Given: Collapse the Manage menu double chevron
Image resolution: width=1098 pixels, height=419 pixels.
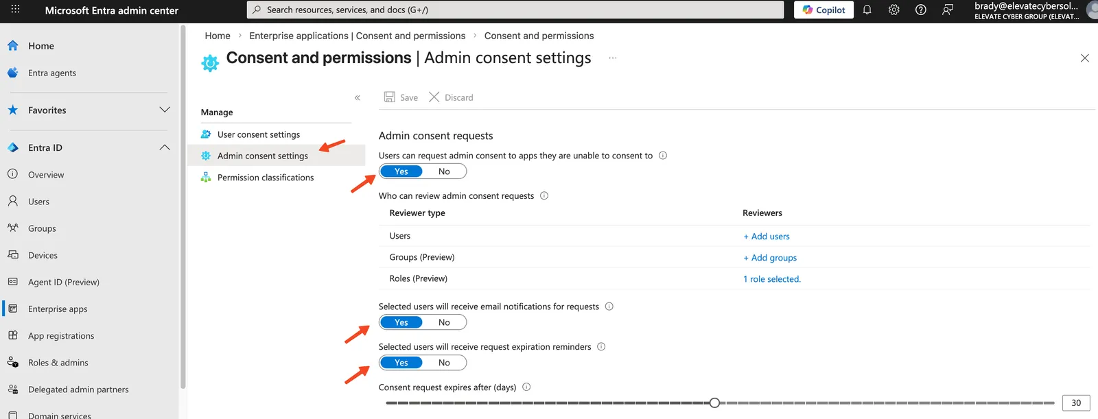Looking at the screenshot, I should [x=358, y=97].
